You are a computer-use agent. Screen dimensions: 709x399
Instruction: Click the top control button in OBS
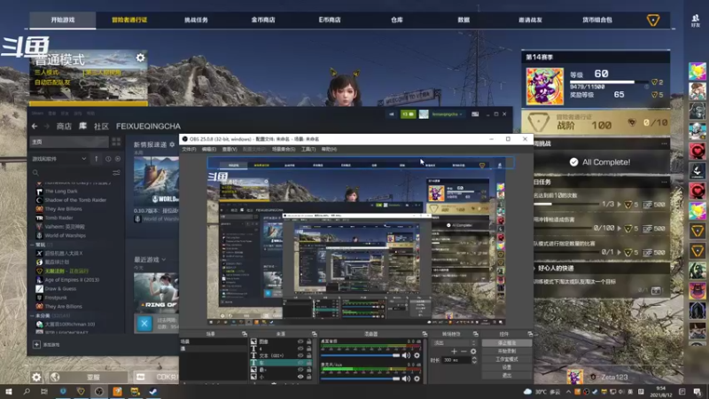coord(507,343)
